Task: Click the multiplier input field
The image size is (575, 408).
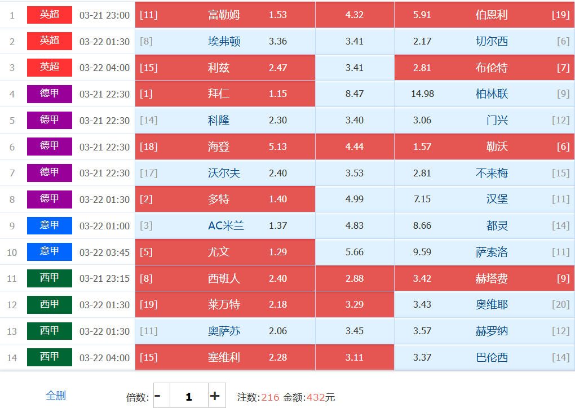Action: [x=188, y=396]
